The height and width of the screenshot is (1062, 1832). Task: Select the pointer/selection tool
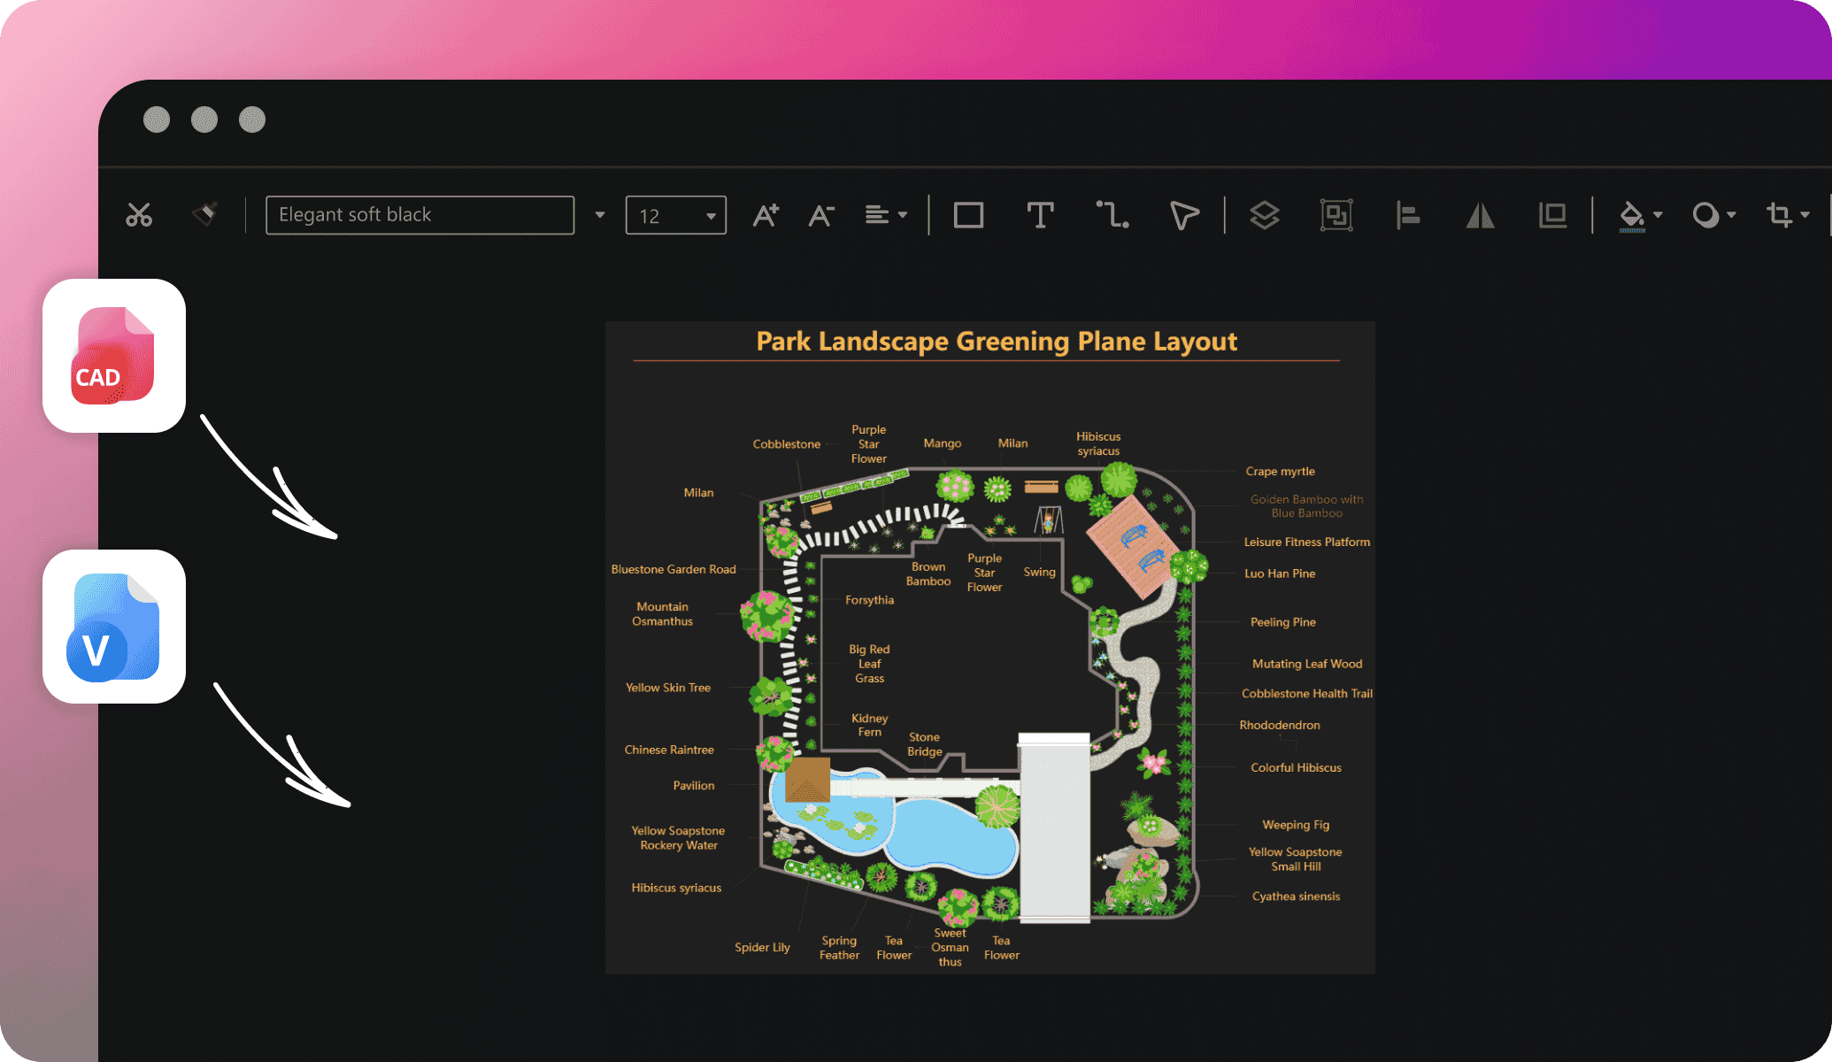[x=1183, y=213]
